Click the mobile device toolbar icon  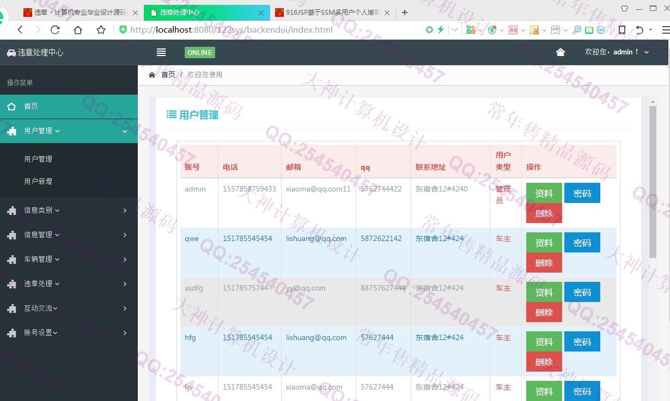tap(622, 30)
